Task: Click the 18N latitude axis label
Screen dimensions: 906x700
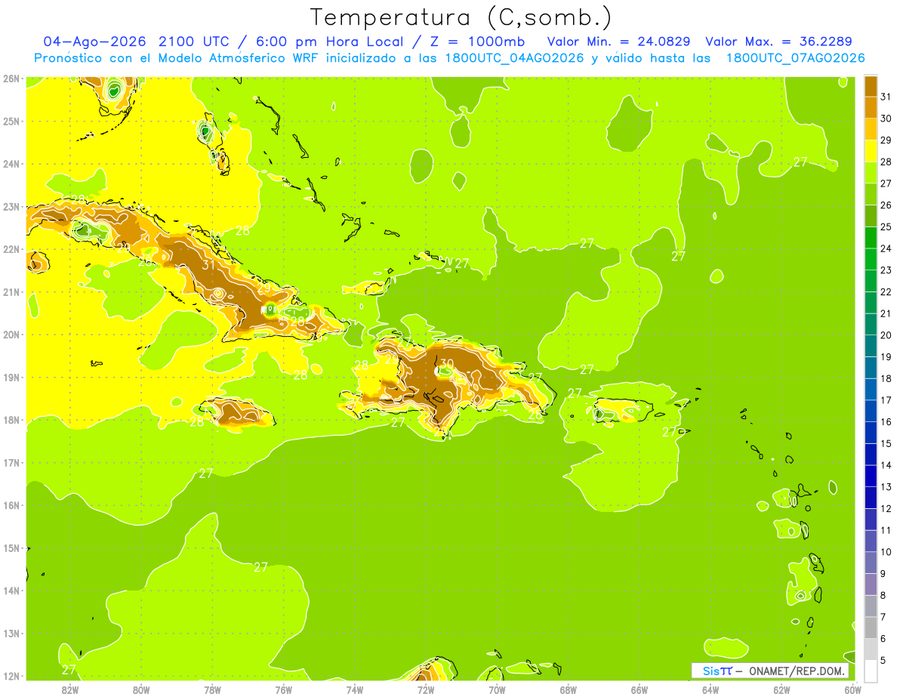Action: click(x=11, y=420)
